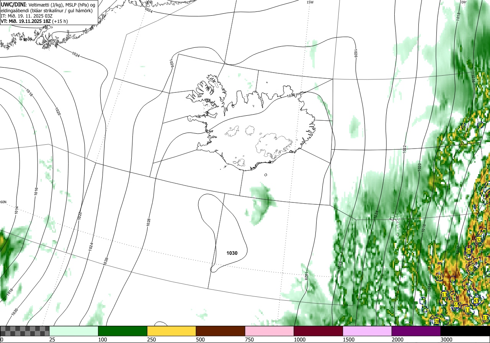Viewport: 490px width, 343px height.
Task: Click the legend value 1000
Action: click(300, 340)
